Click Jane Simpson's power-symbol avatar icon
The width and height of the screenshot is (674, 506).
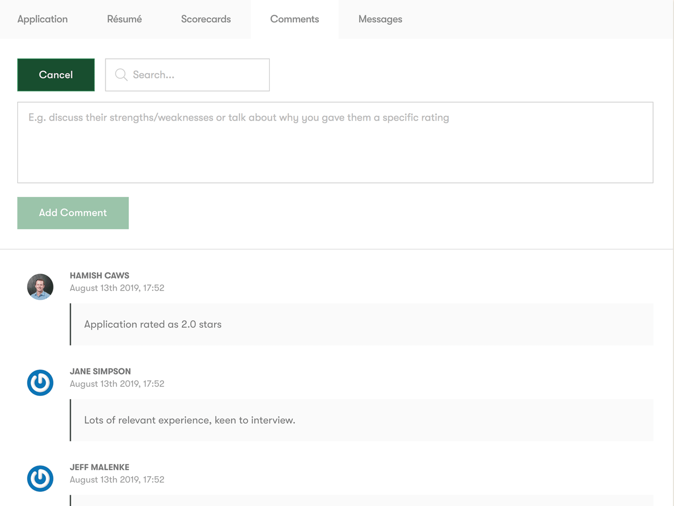point(40,382)
